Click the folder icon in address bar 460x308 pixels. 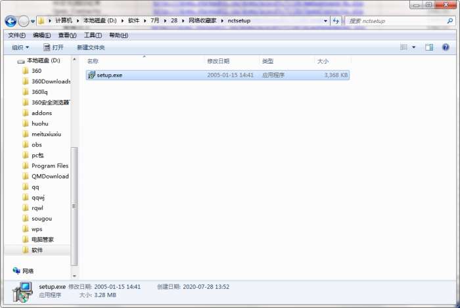pos(41,21)
